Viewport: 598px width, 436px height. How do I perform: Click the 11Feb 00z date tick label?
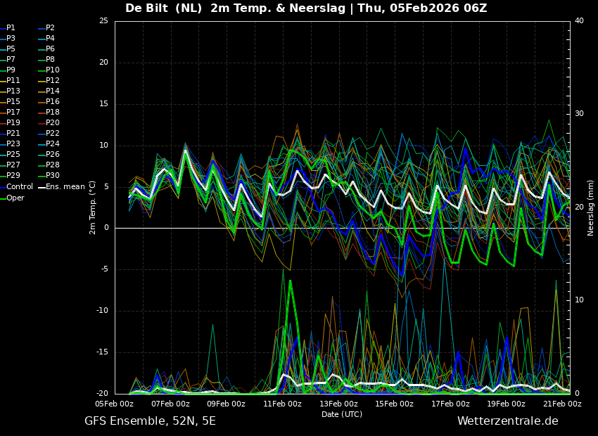[x=282, y=404]
